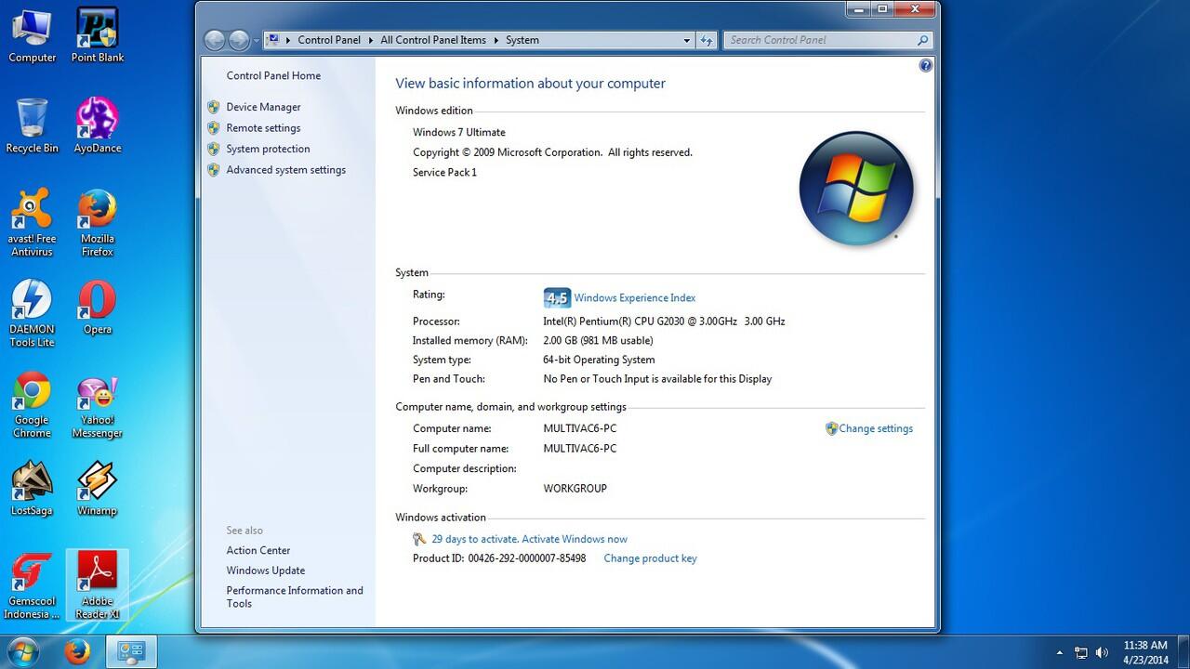Refresh the address bar view

pyautogui.click(x=707, y=40)
